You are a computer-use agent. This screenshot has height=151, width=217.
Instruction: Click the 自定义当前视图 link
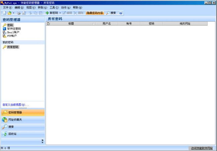click(15, 105)
